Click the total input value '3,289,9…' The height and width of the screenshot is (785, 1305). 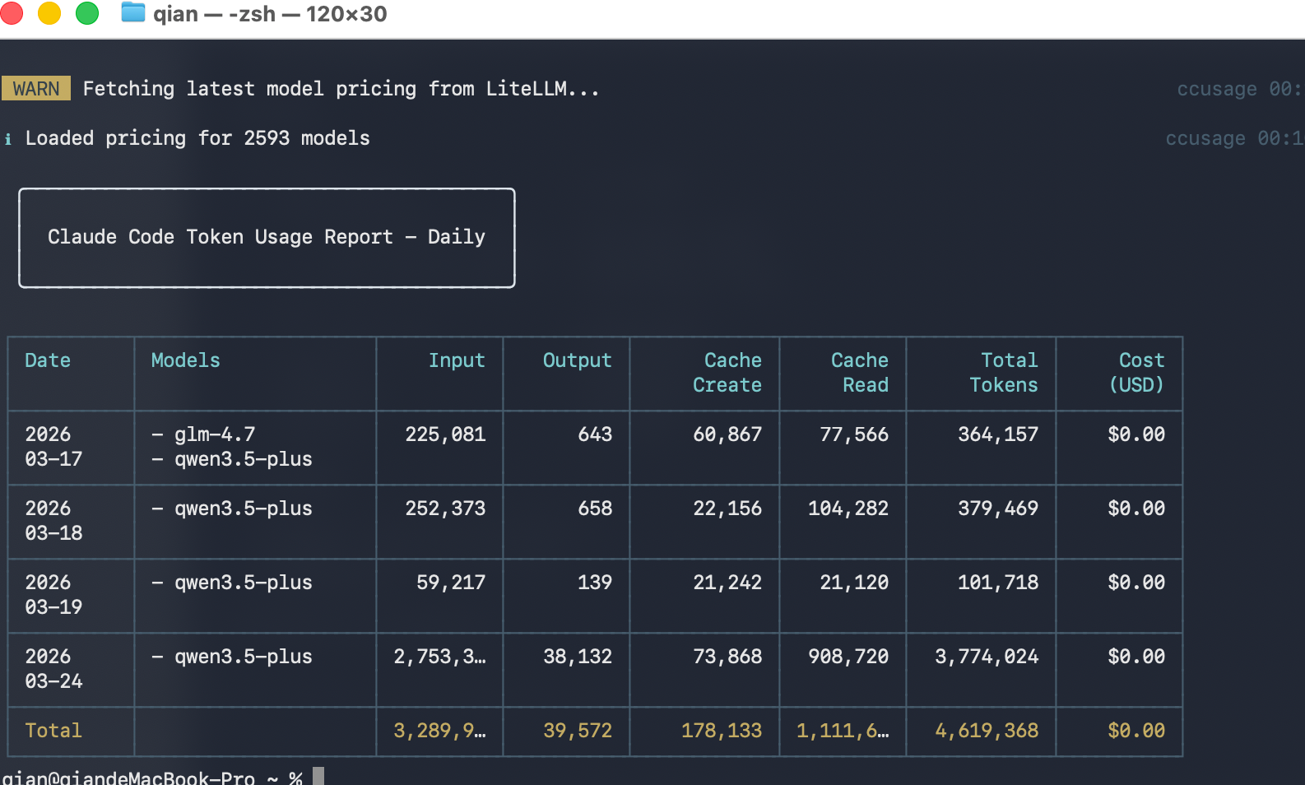click(x=439, y=731)
